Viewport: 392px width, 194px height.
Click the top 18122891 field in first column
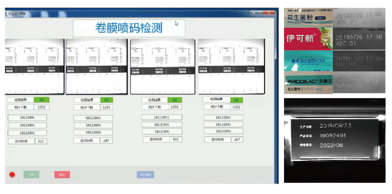(x=27, y=118)
